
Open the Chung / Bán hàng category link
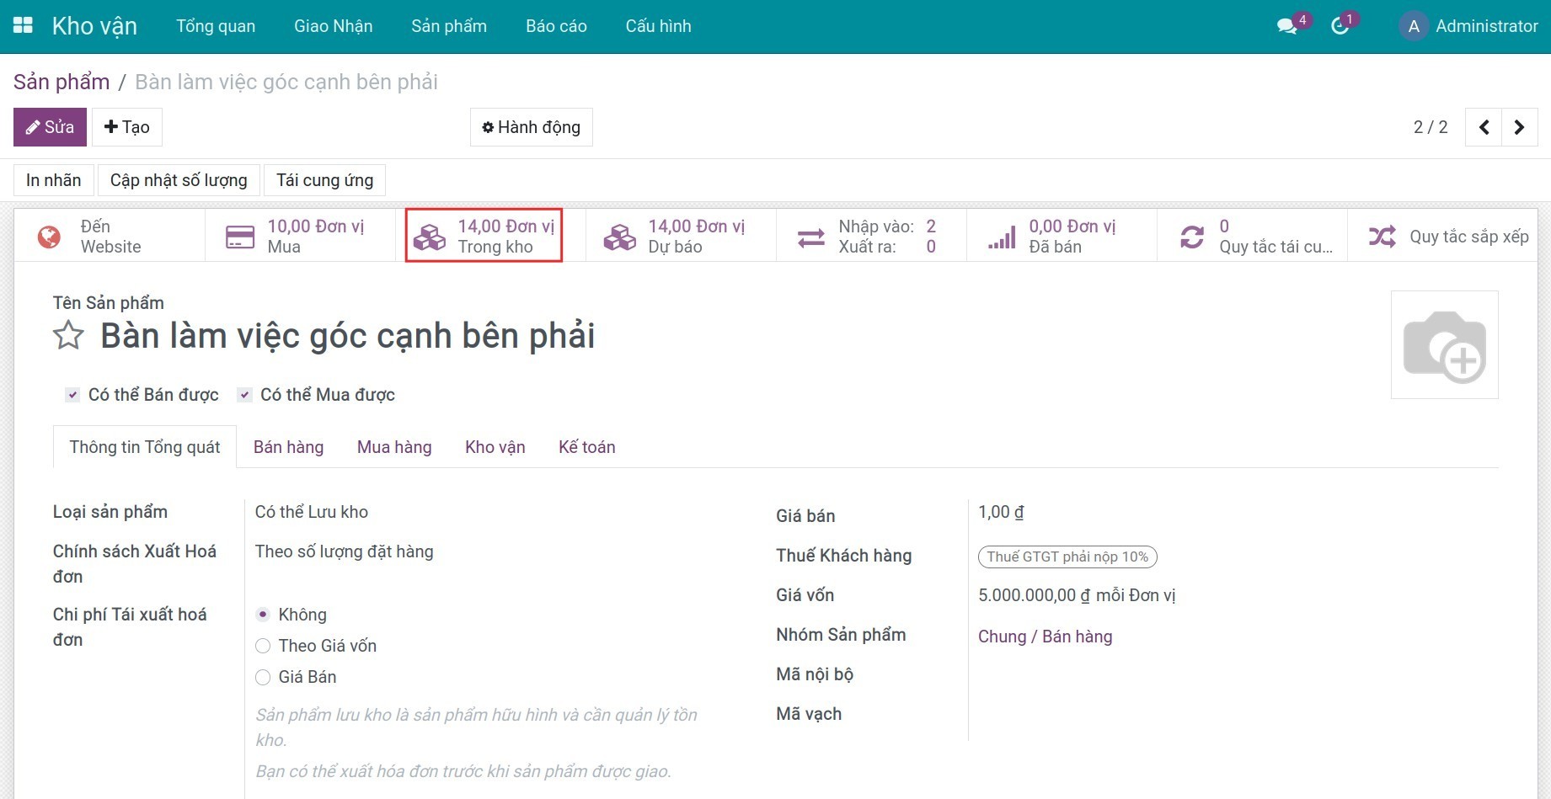(x=1046, y=637)
